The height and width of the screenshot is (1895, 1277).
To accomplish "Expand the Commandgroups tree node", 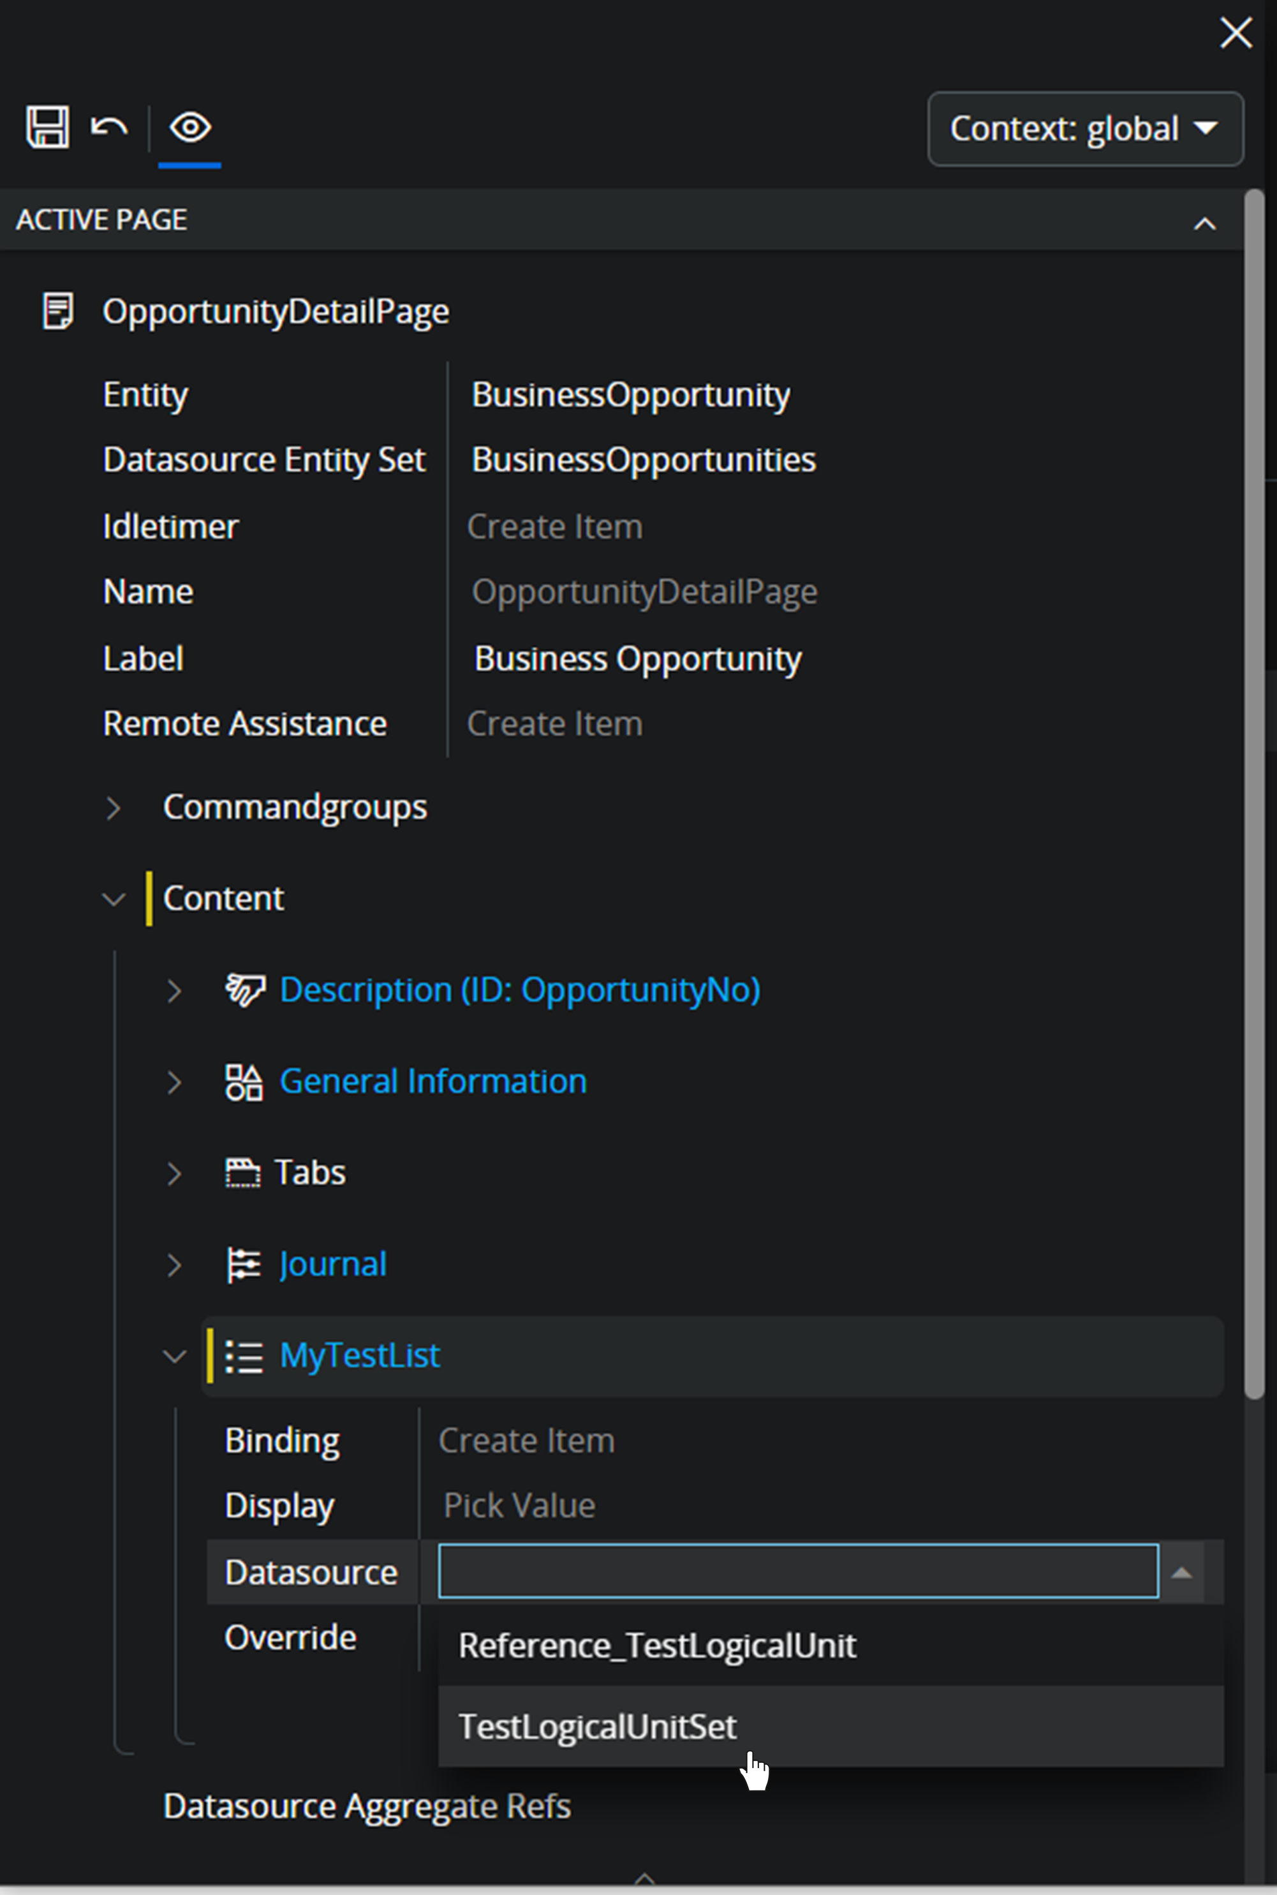I will click(113, 808).
